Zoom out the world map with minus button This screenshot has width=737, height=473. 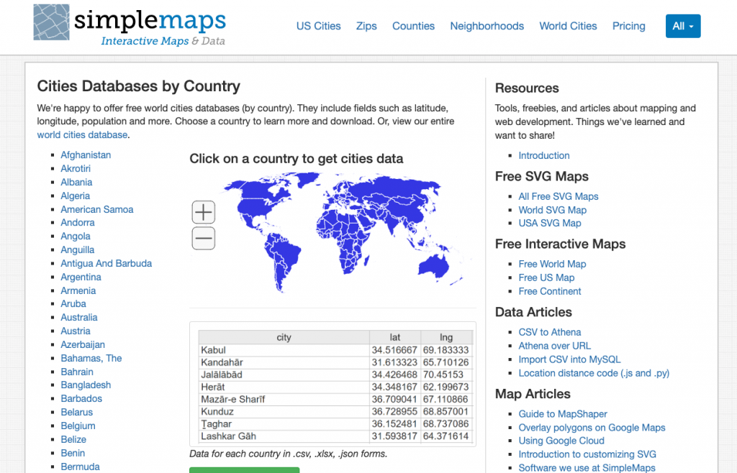coord(204,239)
